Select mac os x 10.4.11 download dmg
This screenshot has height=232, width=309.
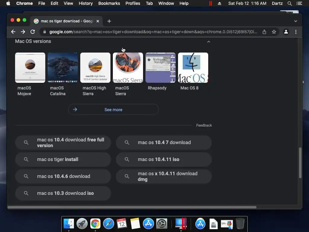[164, 176]
